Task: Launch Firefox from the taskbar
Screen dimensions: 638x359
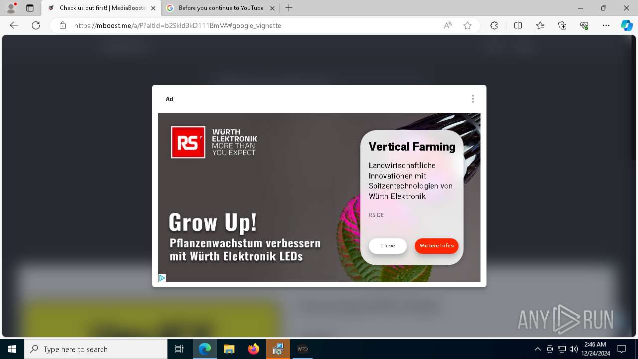Action: [x=254, y=349]
